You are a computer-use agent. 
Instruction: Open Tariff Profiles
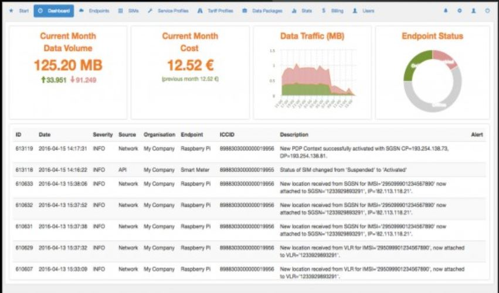(x=215, y=11)
